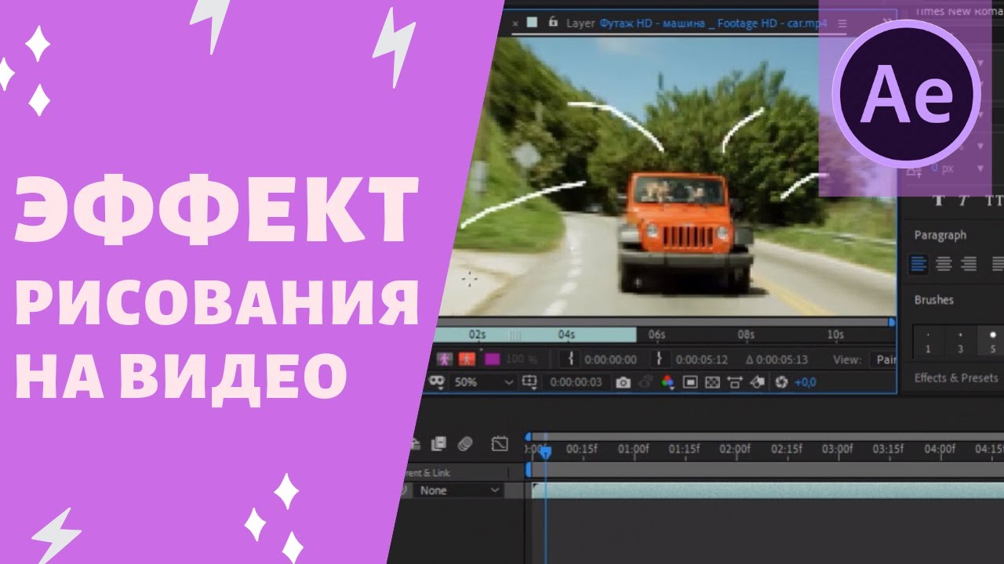Viewport: 1004px width, 564px height.
Task: Select brush size 1
Action: (x=928, y=342)
